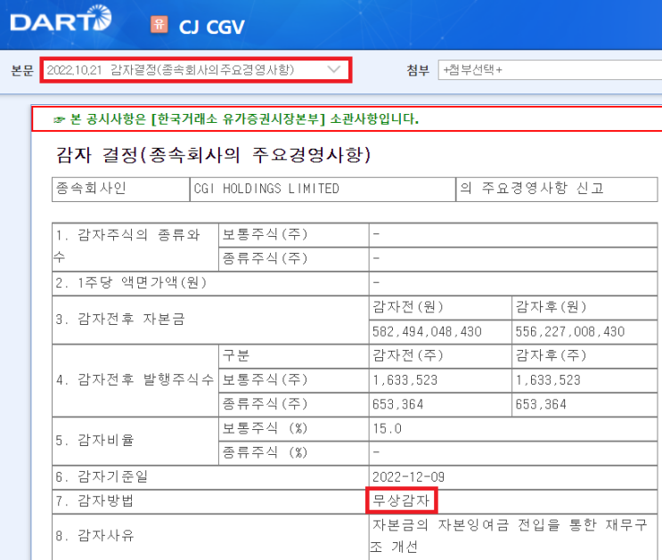Click the 7. 감자방법 row label
This screenshot has width=662, height=560.
pos(94,501)
